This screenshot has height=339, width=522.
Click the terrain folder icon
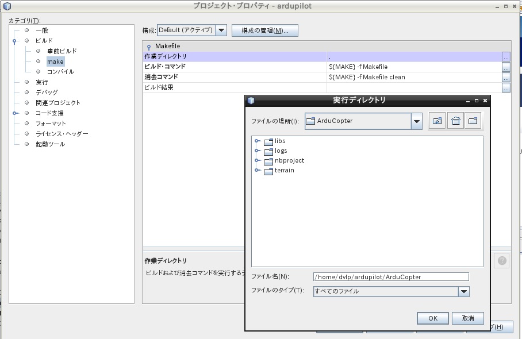[x=268, y=171]
